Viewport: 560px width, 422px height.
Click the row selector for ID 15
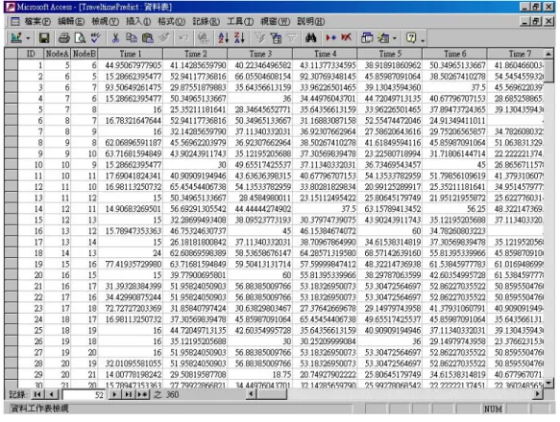click(x=12, y=220)
